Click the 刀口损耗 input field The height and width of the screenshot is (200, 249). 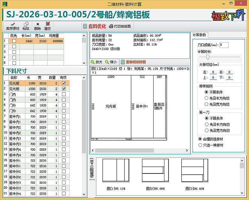(224, 45)
